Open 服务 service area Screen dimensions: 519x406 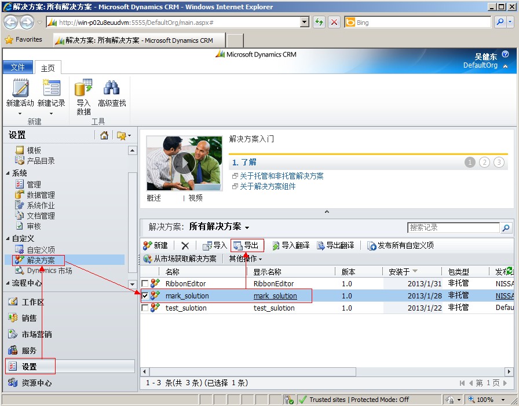[x=23, y=350]
